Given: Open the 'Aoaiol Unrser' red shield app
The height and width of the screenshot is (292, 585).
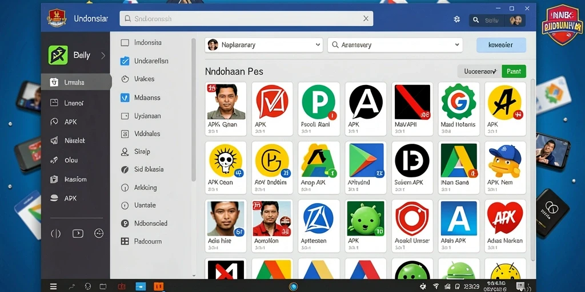Looking at the screenshot, I should (412, 226).
